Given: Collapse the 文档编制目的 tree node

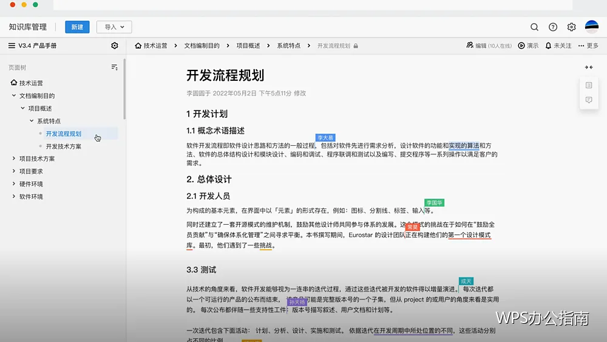Looking at the screenshot, I should (x=14, y=95).
